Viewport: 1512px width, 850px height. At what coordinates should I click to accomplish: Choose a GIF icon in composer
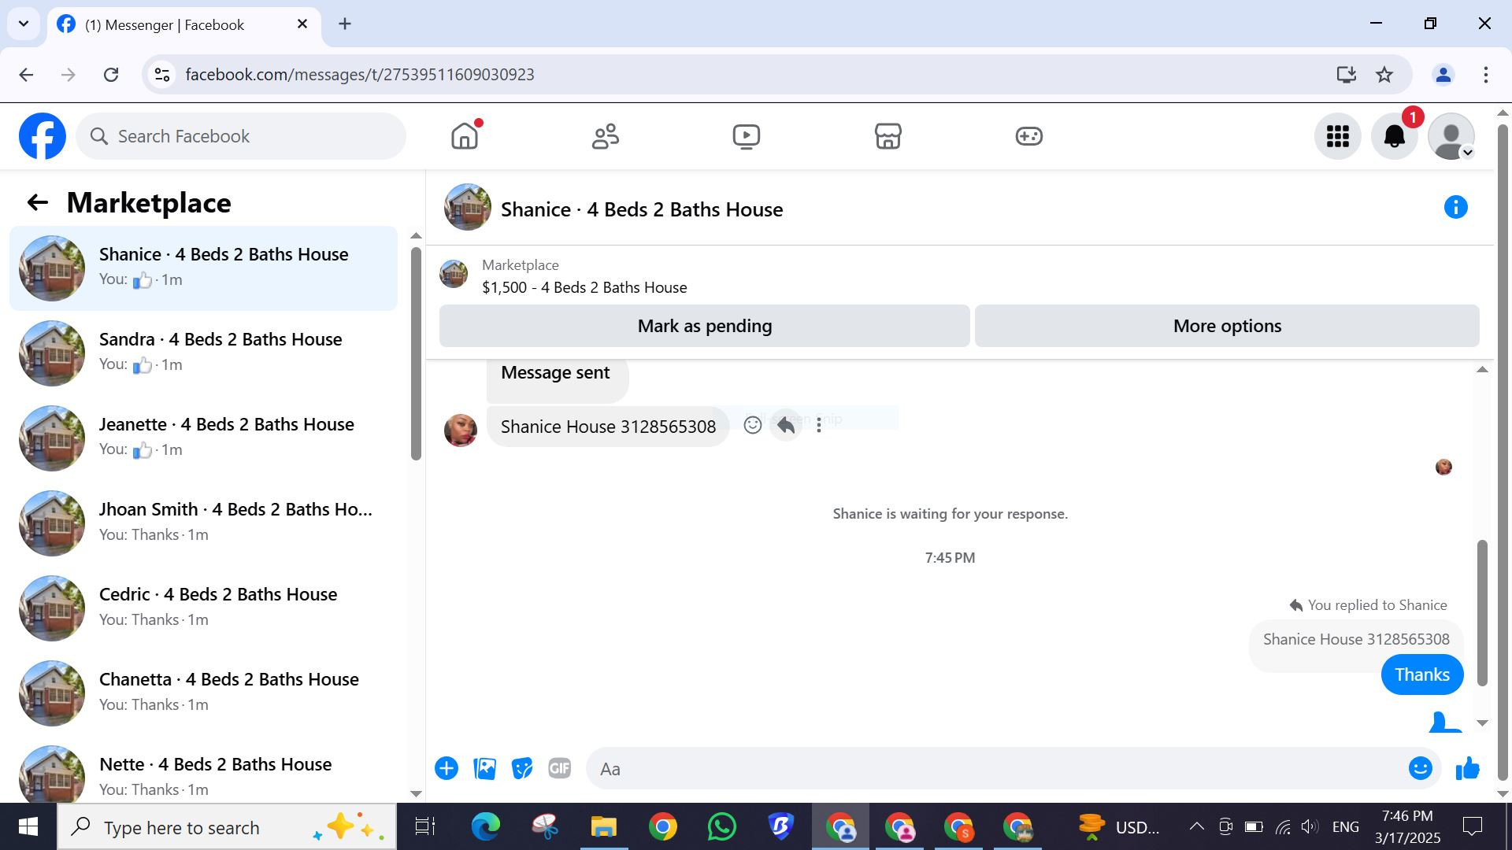560,768
